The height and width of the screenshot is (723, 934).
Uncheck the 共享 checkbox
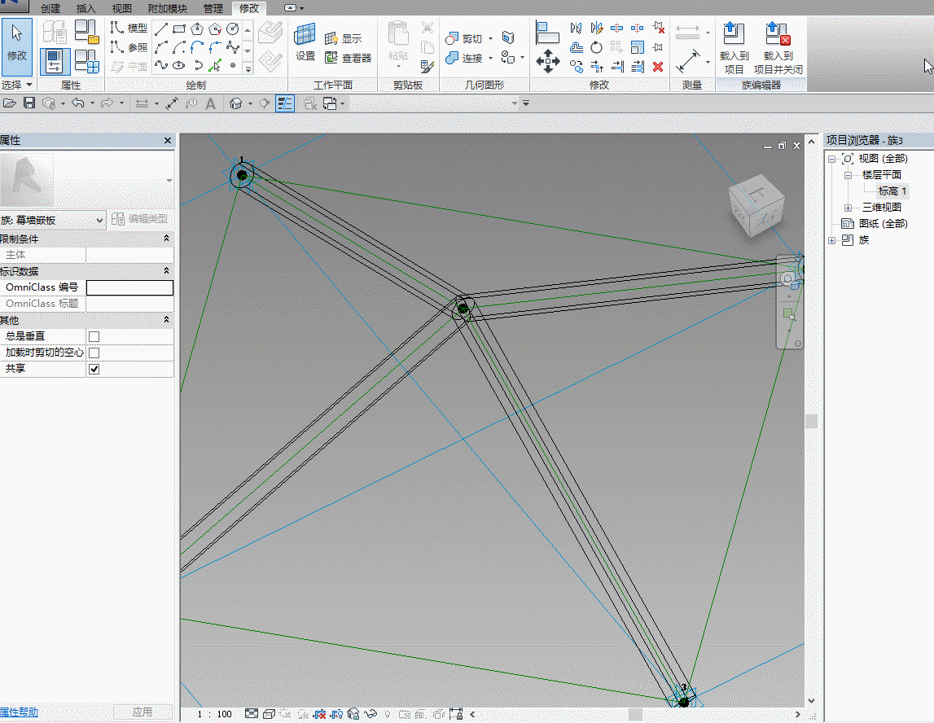[x=94, y=369]
